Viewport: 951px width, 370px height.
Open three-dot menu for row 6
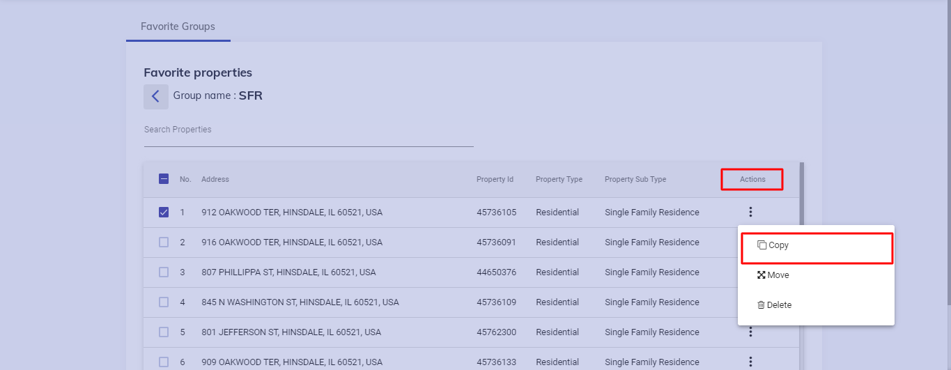(750, 362)
